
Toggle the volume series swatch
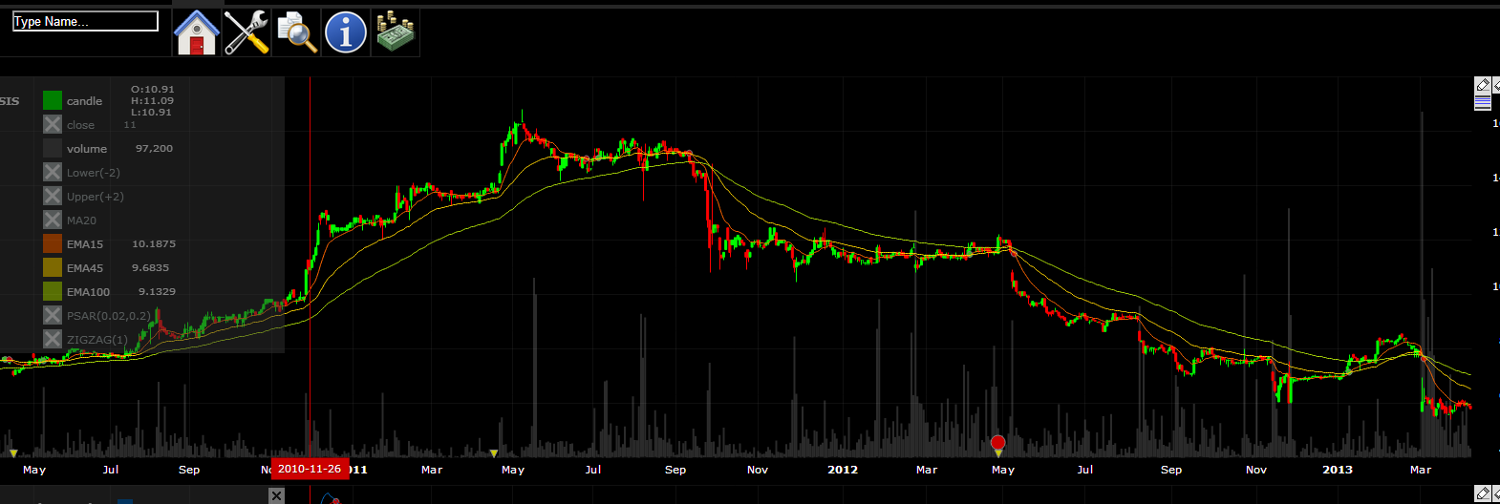coord(53,148)
